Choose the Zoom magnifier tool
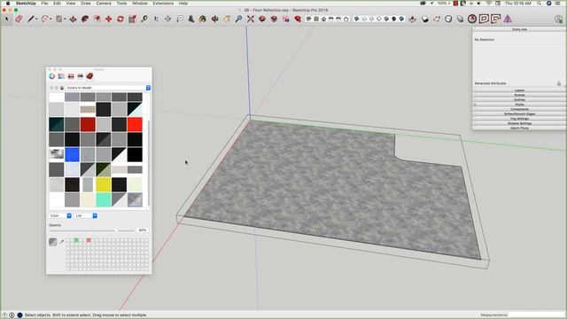The image size is (567, 319). click(238, 19)
